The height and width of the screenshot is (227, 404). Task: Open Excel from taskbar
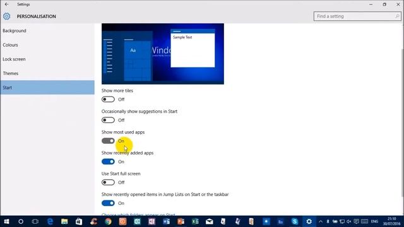[195, 221]
